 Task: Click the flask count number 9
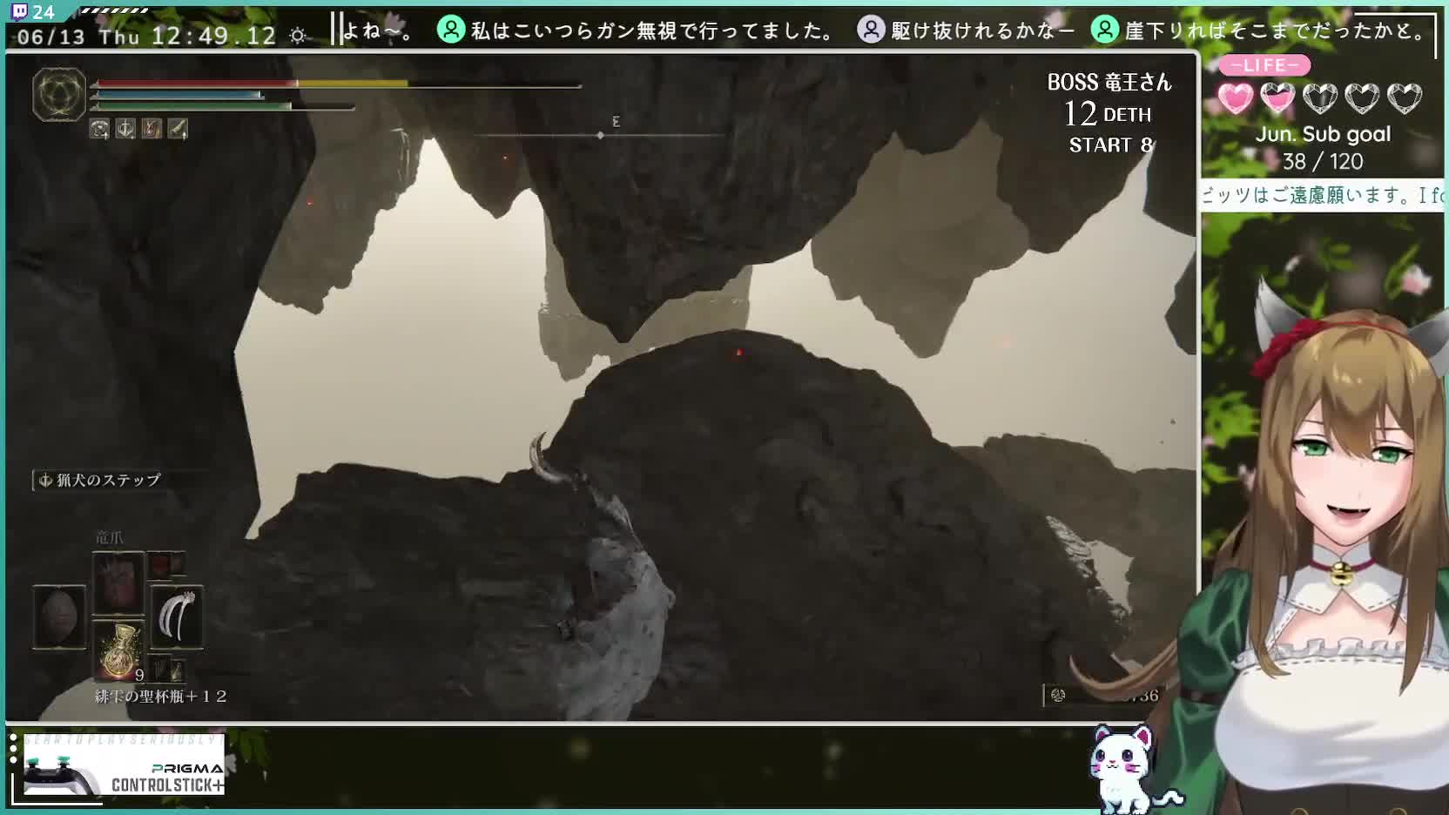point(139,675)
